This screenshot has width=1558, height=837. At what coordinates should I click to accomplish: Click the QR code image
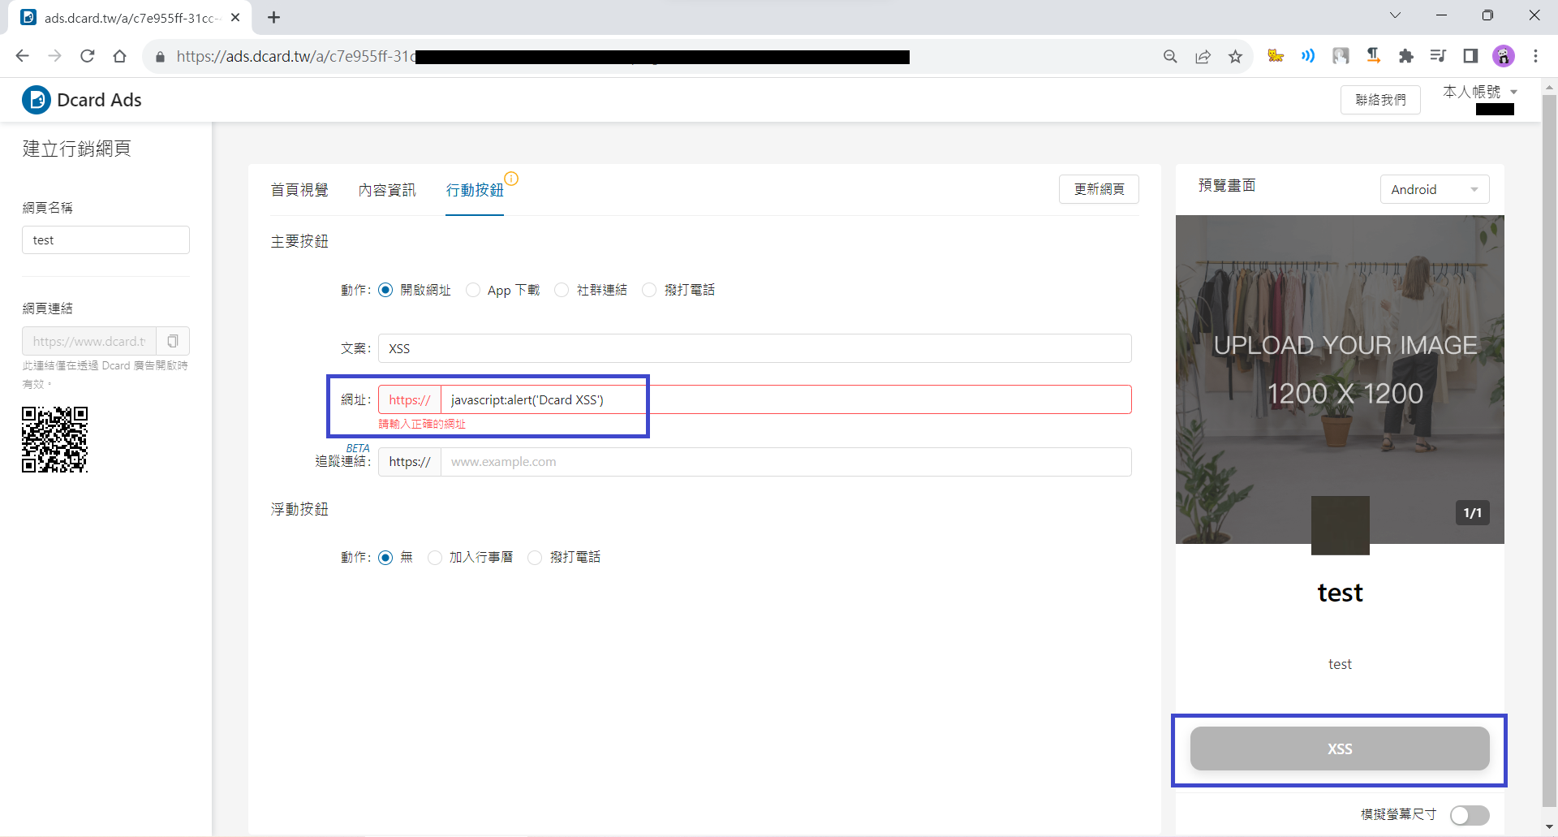(x=54, y=439)
